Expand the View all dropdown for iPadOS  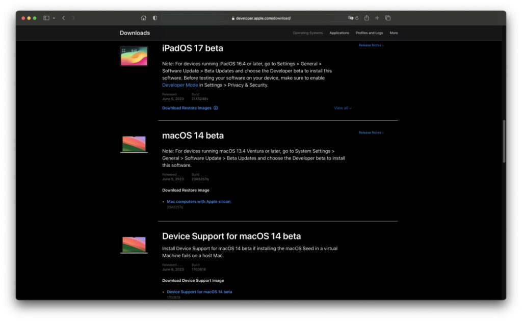tap(342, 108)
